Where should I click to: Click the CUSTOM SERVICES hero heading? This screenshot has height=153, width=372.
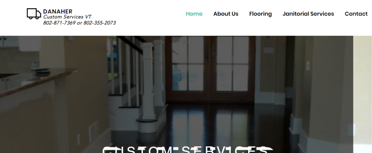click(x=187, y=150)
